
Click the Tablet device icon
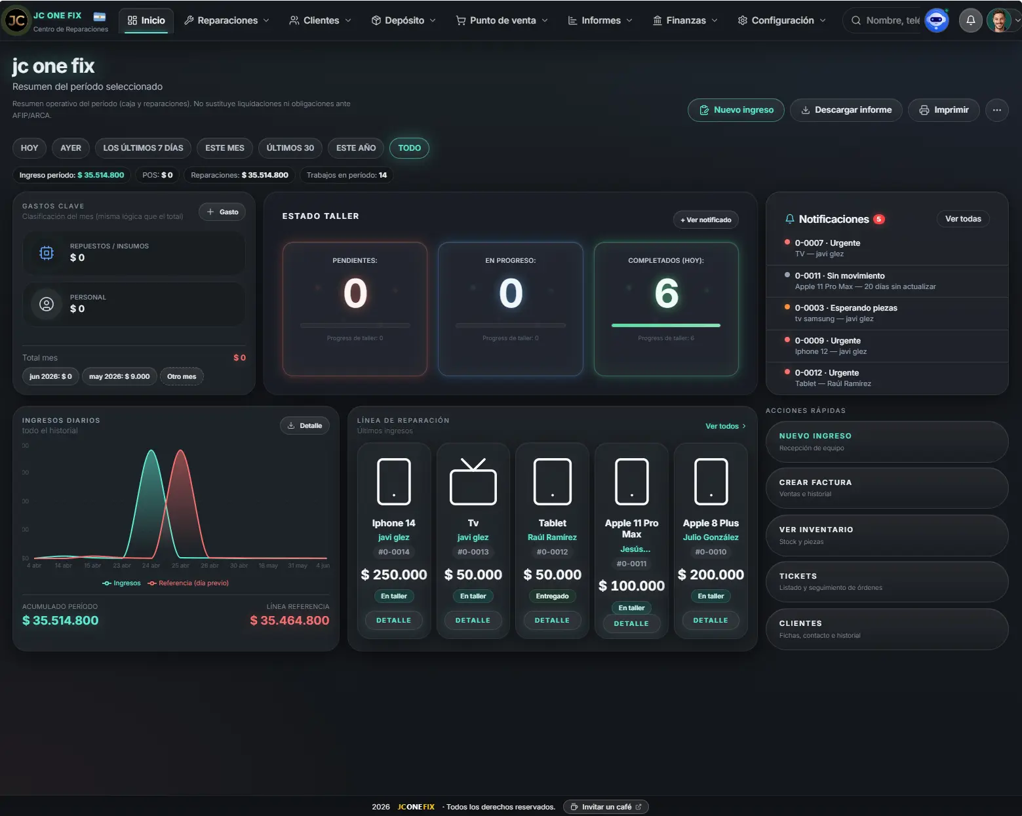[x=553, y=482]
